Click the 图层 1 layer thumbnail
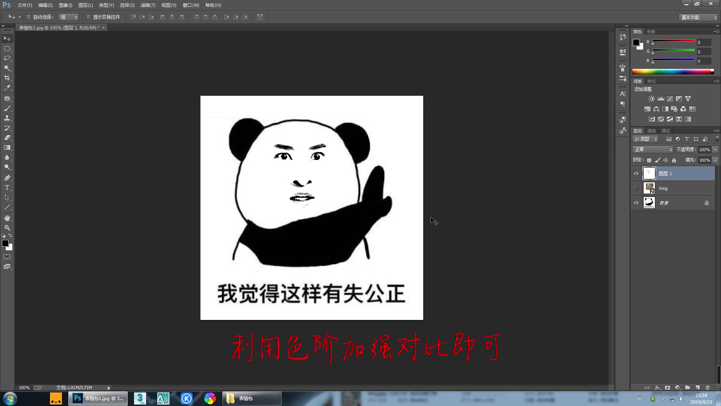Viewport: 721px width, 406px height. [649, 173]
